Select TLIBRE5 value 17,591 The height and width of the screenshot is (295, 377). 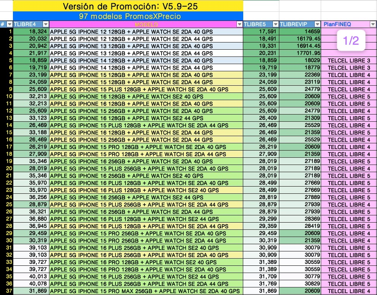click(261, 31)
